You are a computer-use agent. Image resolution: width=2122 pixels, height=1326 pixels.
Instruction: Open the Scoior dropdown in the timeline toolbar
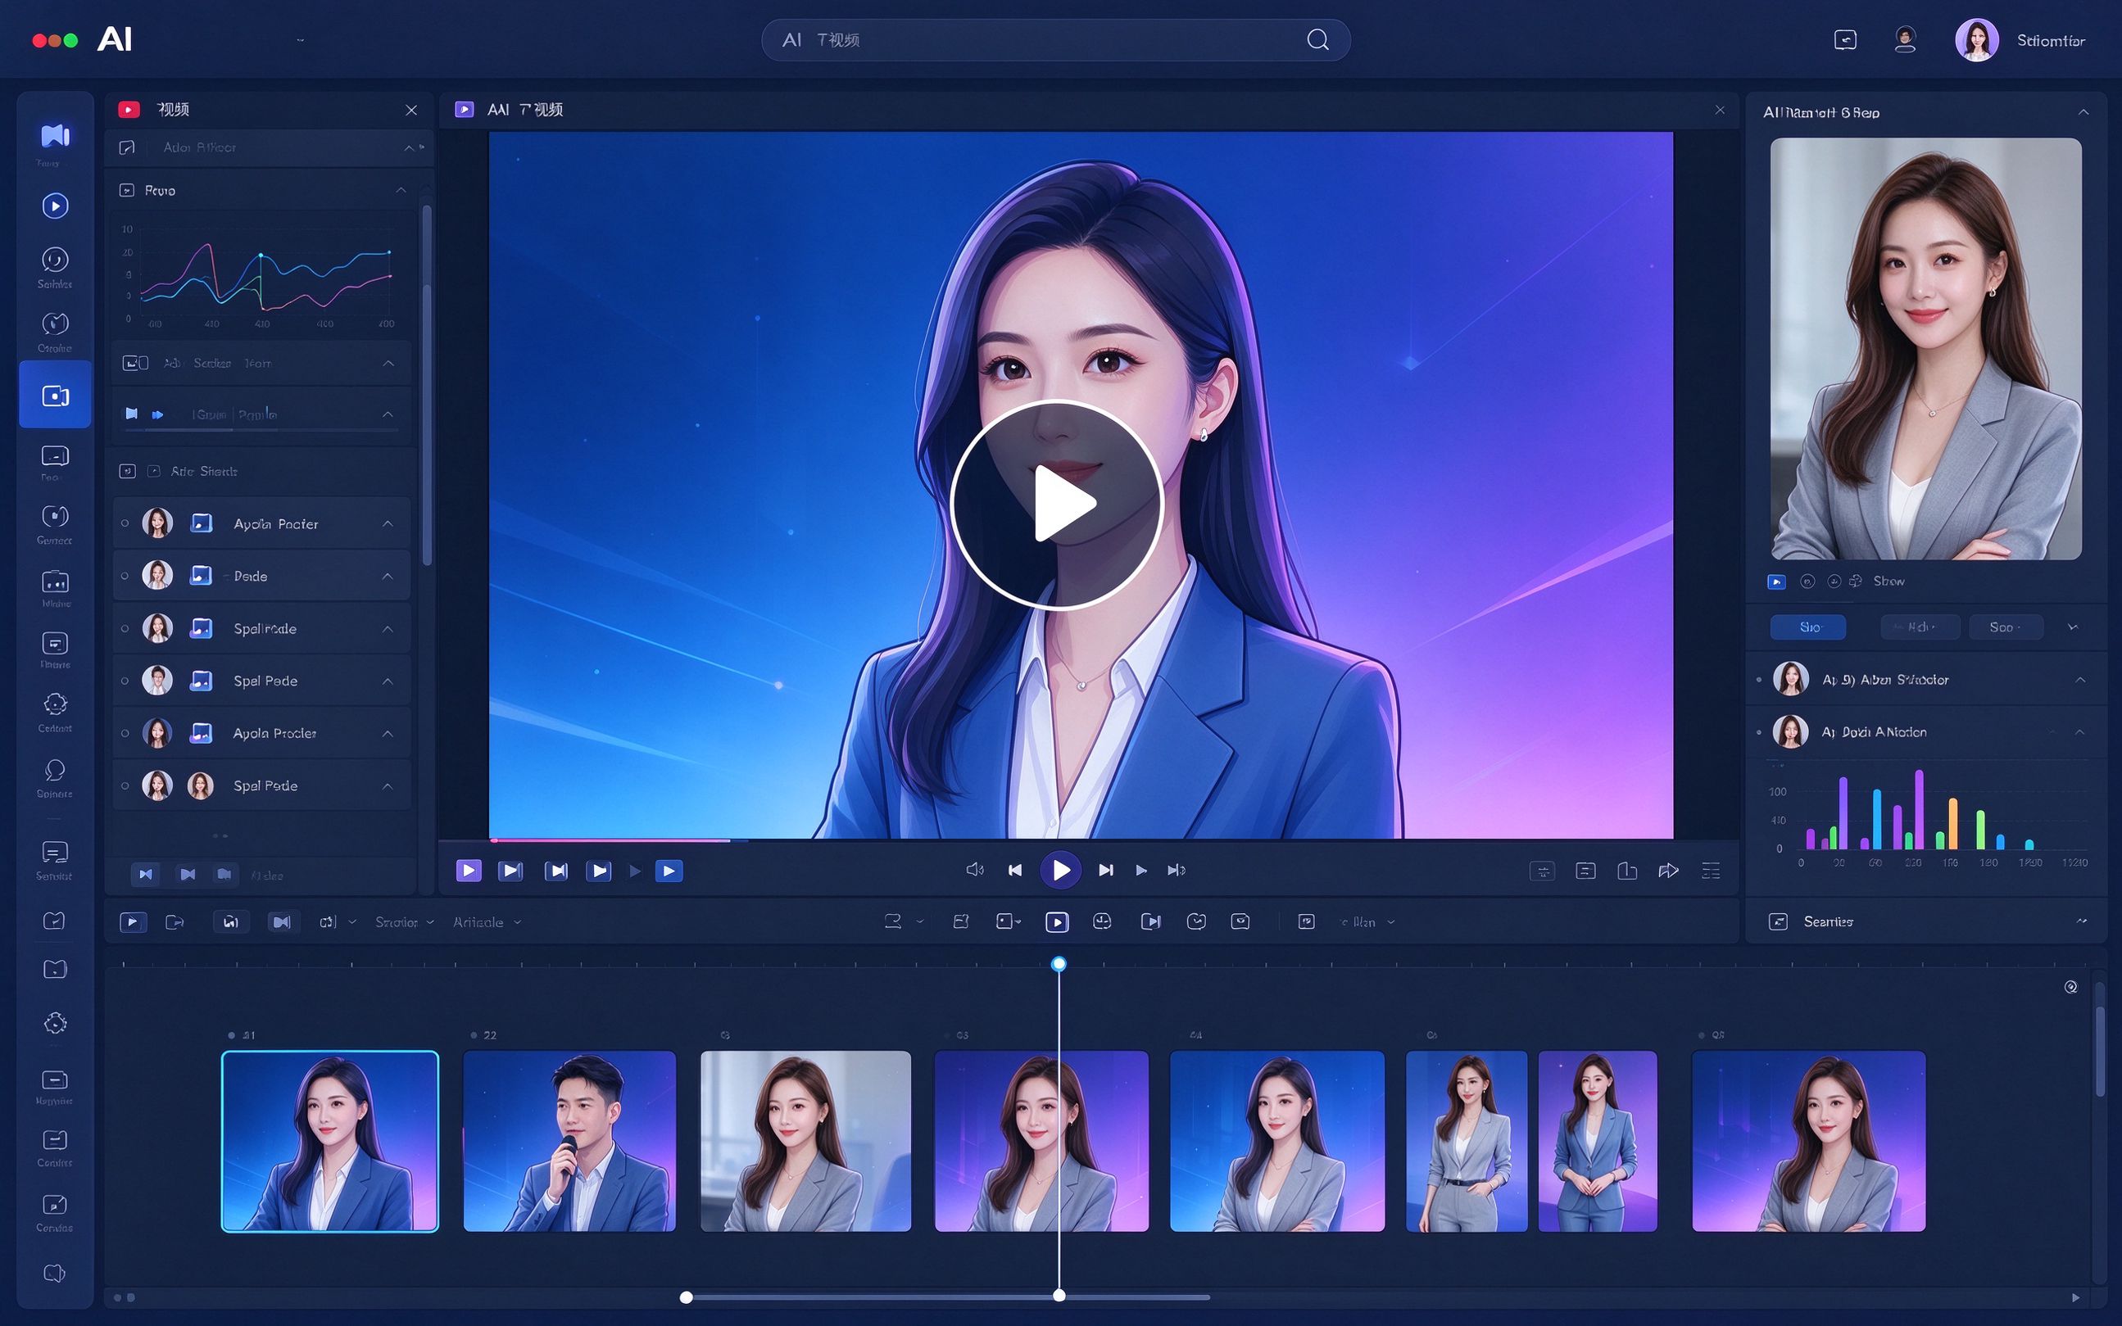(x=405, y=922)
